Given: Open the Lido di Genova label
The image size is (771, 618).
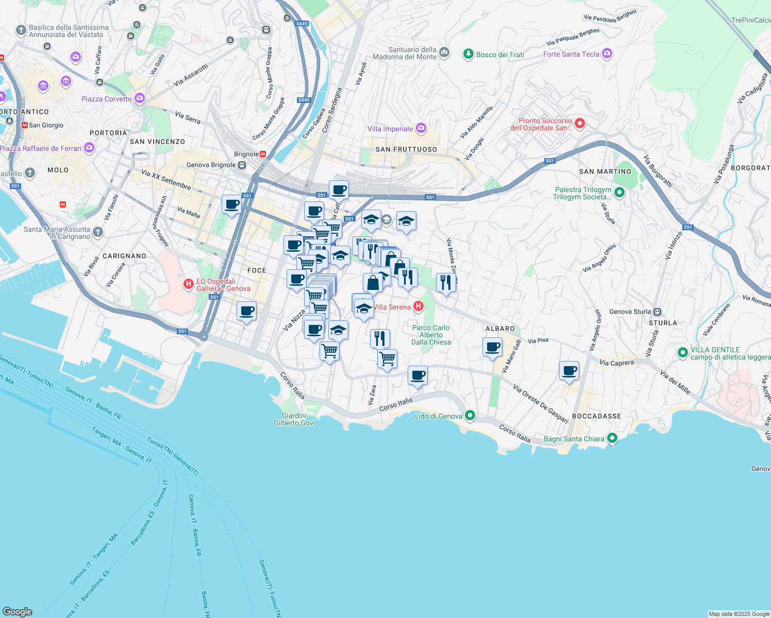Looking at the screenshot, I should tap(439, 416).
